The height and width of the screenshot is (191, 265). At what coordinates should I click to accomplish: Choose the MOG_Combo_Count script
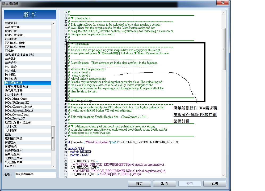28,114
